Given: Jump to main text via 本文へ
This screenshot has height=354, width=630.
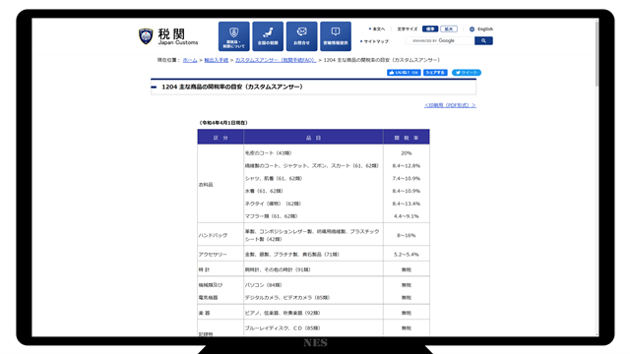Looking at the screenshot, I should [377, 29].
